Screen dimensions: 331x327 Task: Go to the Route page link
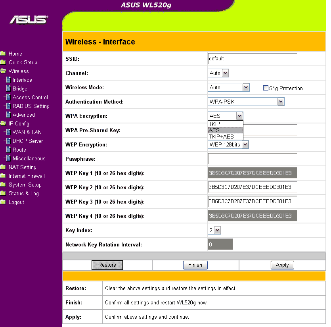point(19,150)
